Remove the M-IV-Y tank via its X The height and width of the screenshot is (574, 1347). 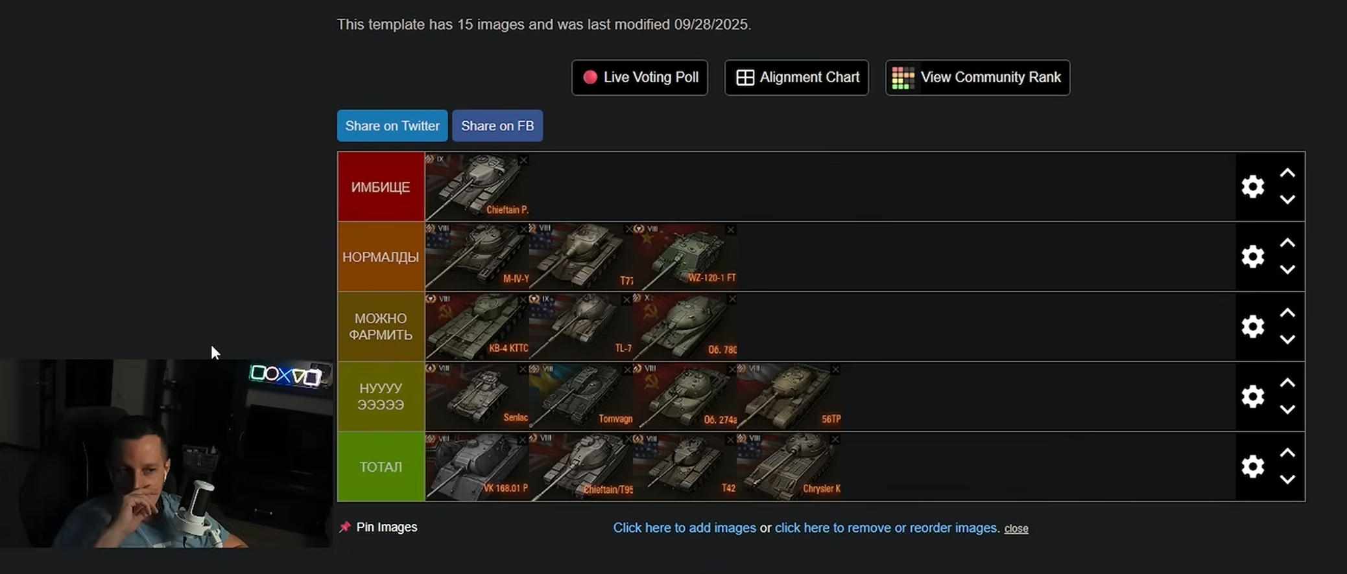pos(523,229)
